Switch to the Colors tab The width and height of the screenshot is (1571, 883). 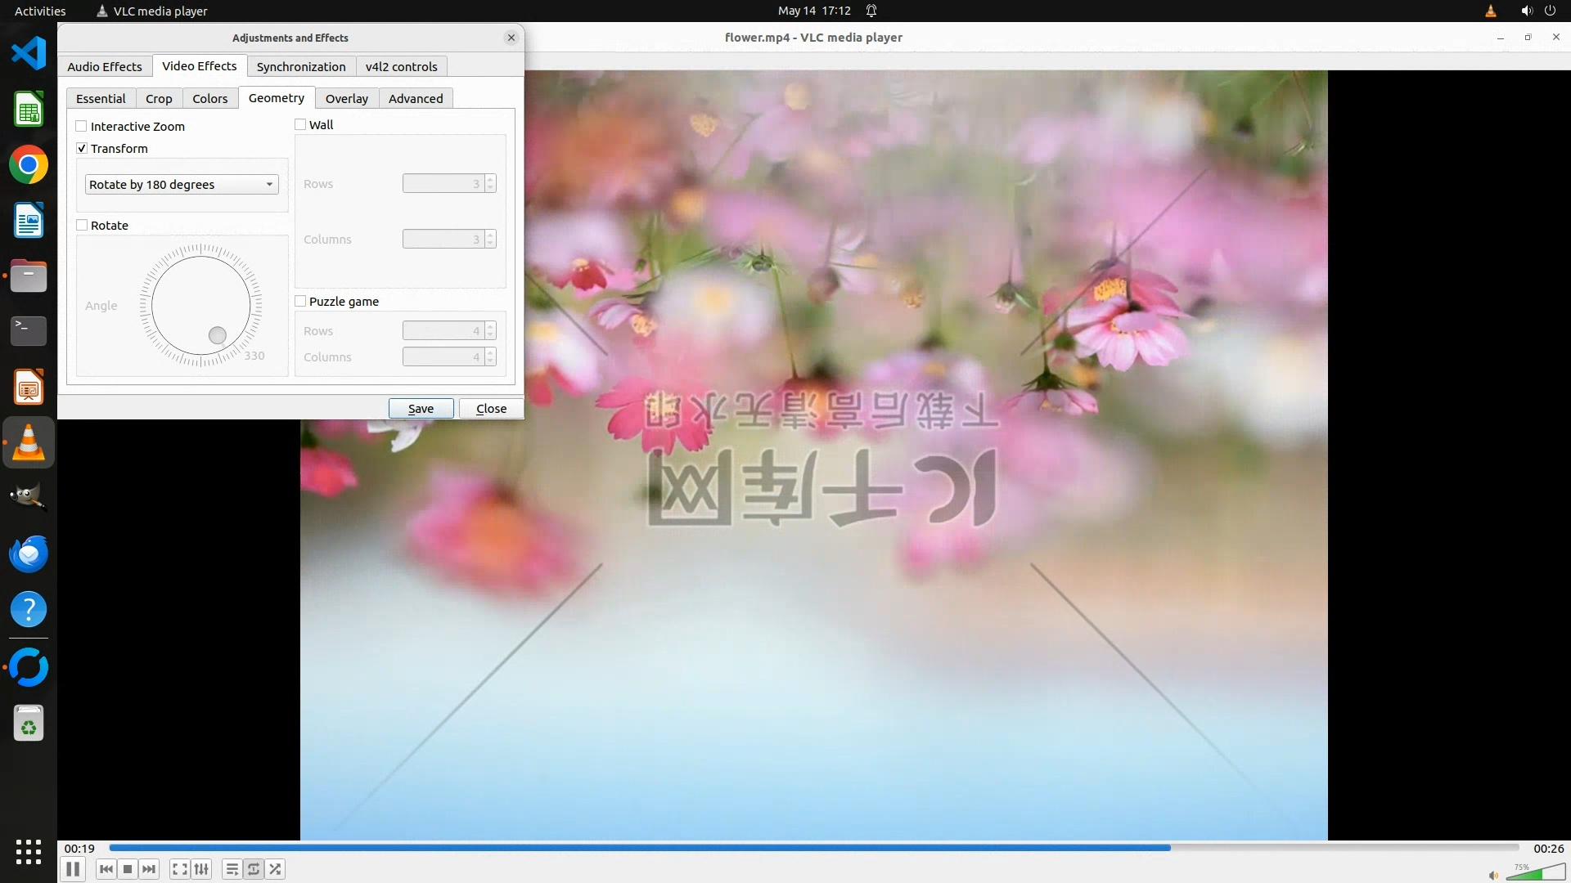209,98
